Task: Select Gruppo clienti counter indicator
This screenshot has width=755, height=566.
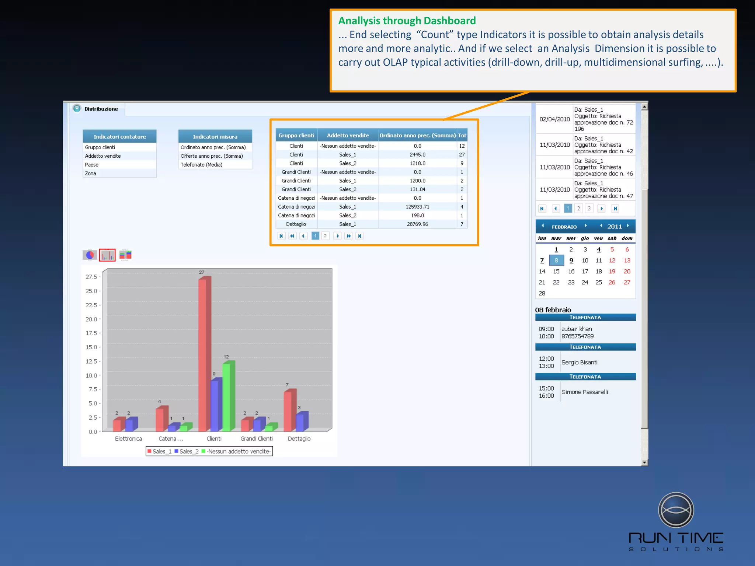Action: click(x=119, y=147)
